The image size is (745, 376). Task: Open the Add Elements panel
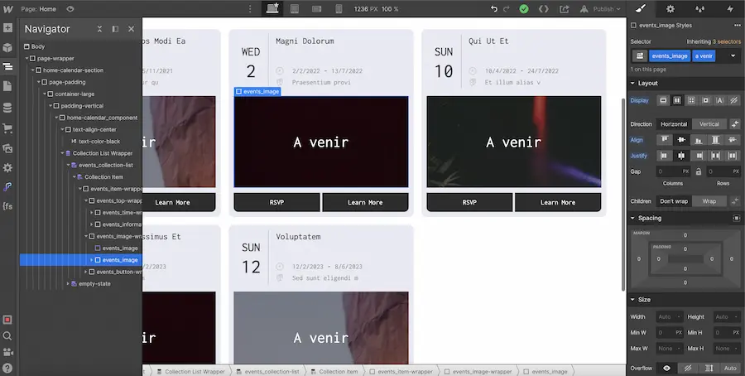(7, 28)
